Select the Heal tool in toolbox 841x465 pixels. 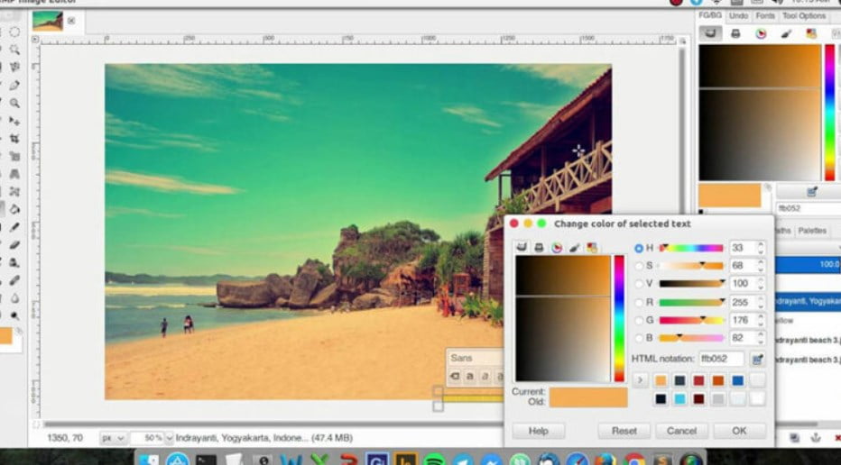coord(14,280)
